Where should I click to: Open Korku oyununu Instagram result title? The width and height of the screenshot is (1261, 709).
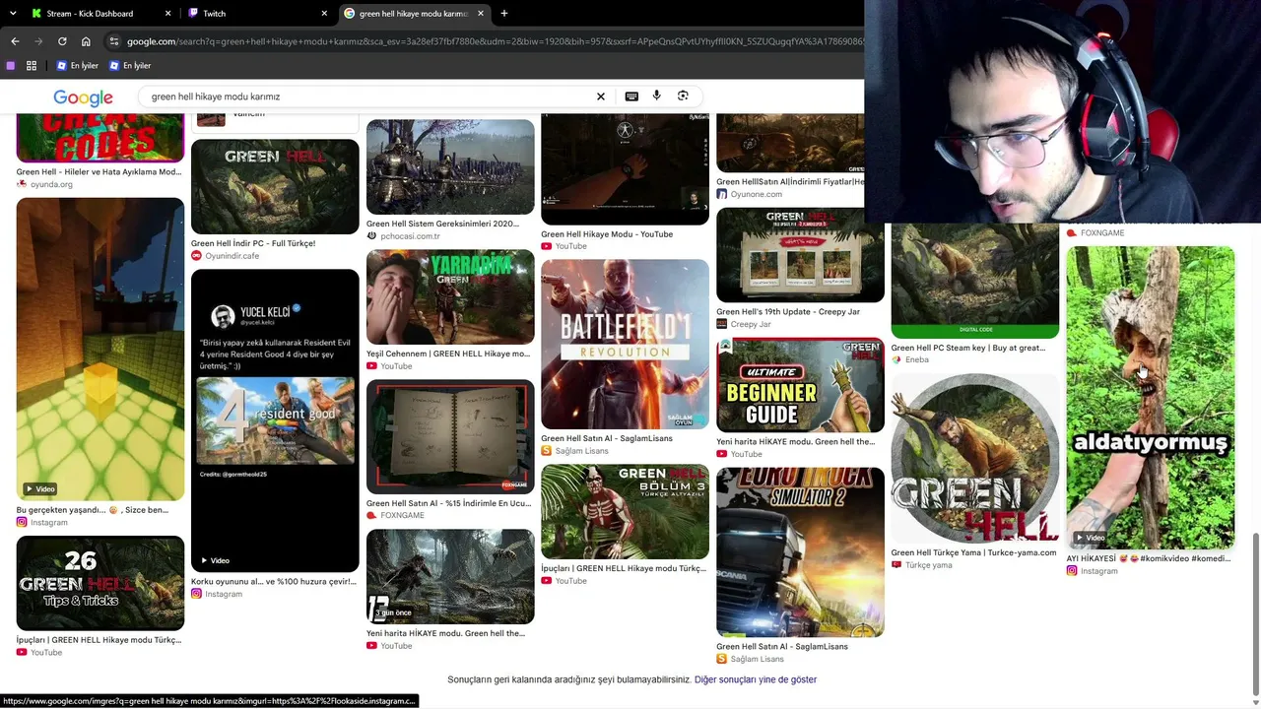[274, 582]
